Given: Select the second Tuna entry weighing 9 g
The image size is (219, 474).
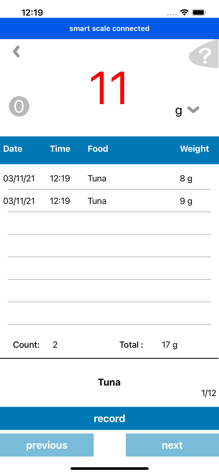Looking at the screenshot, I should coord(109,201).
